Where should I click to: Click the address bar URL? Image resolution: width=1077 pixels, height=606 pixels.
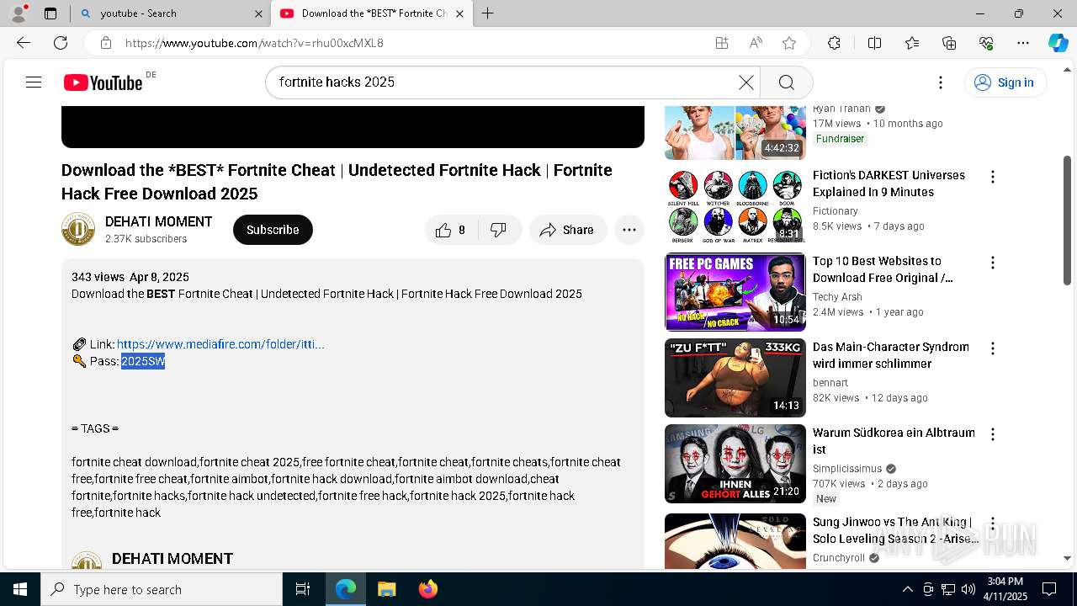tap(254, 43)
